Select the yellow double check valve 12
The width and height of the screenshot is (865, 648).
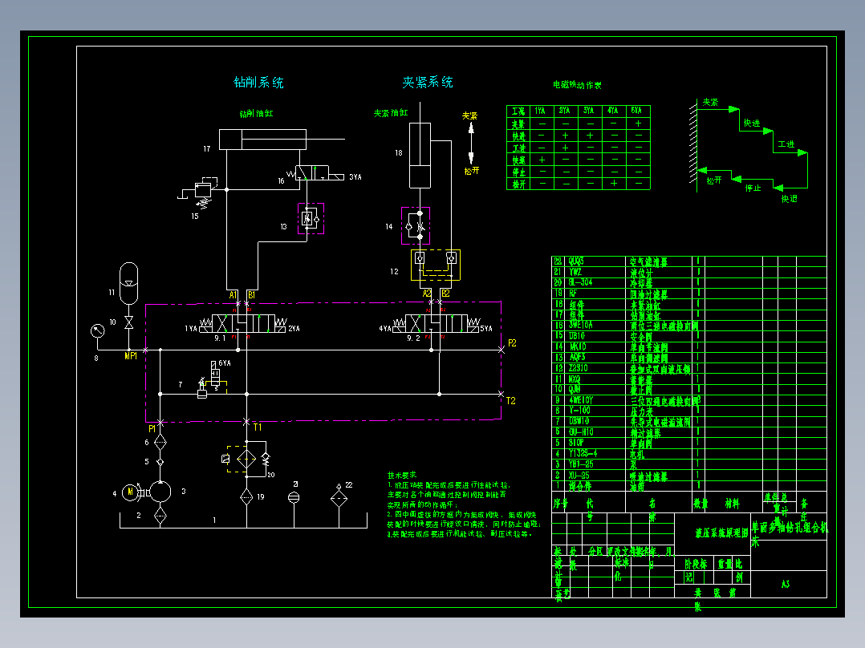(x=436, y=265)
